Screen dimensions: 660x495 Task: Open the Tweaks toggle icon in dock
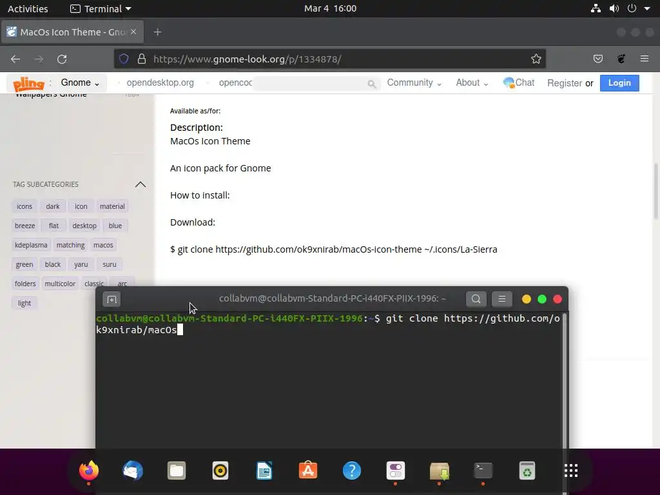click(396, 470)
